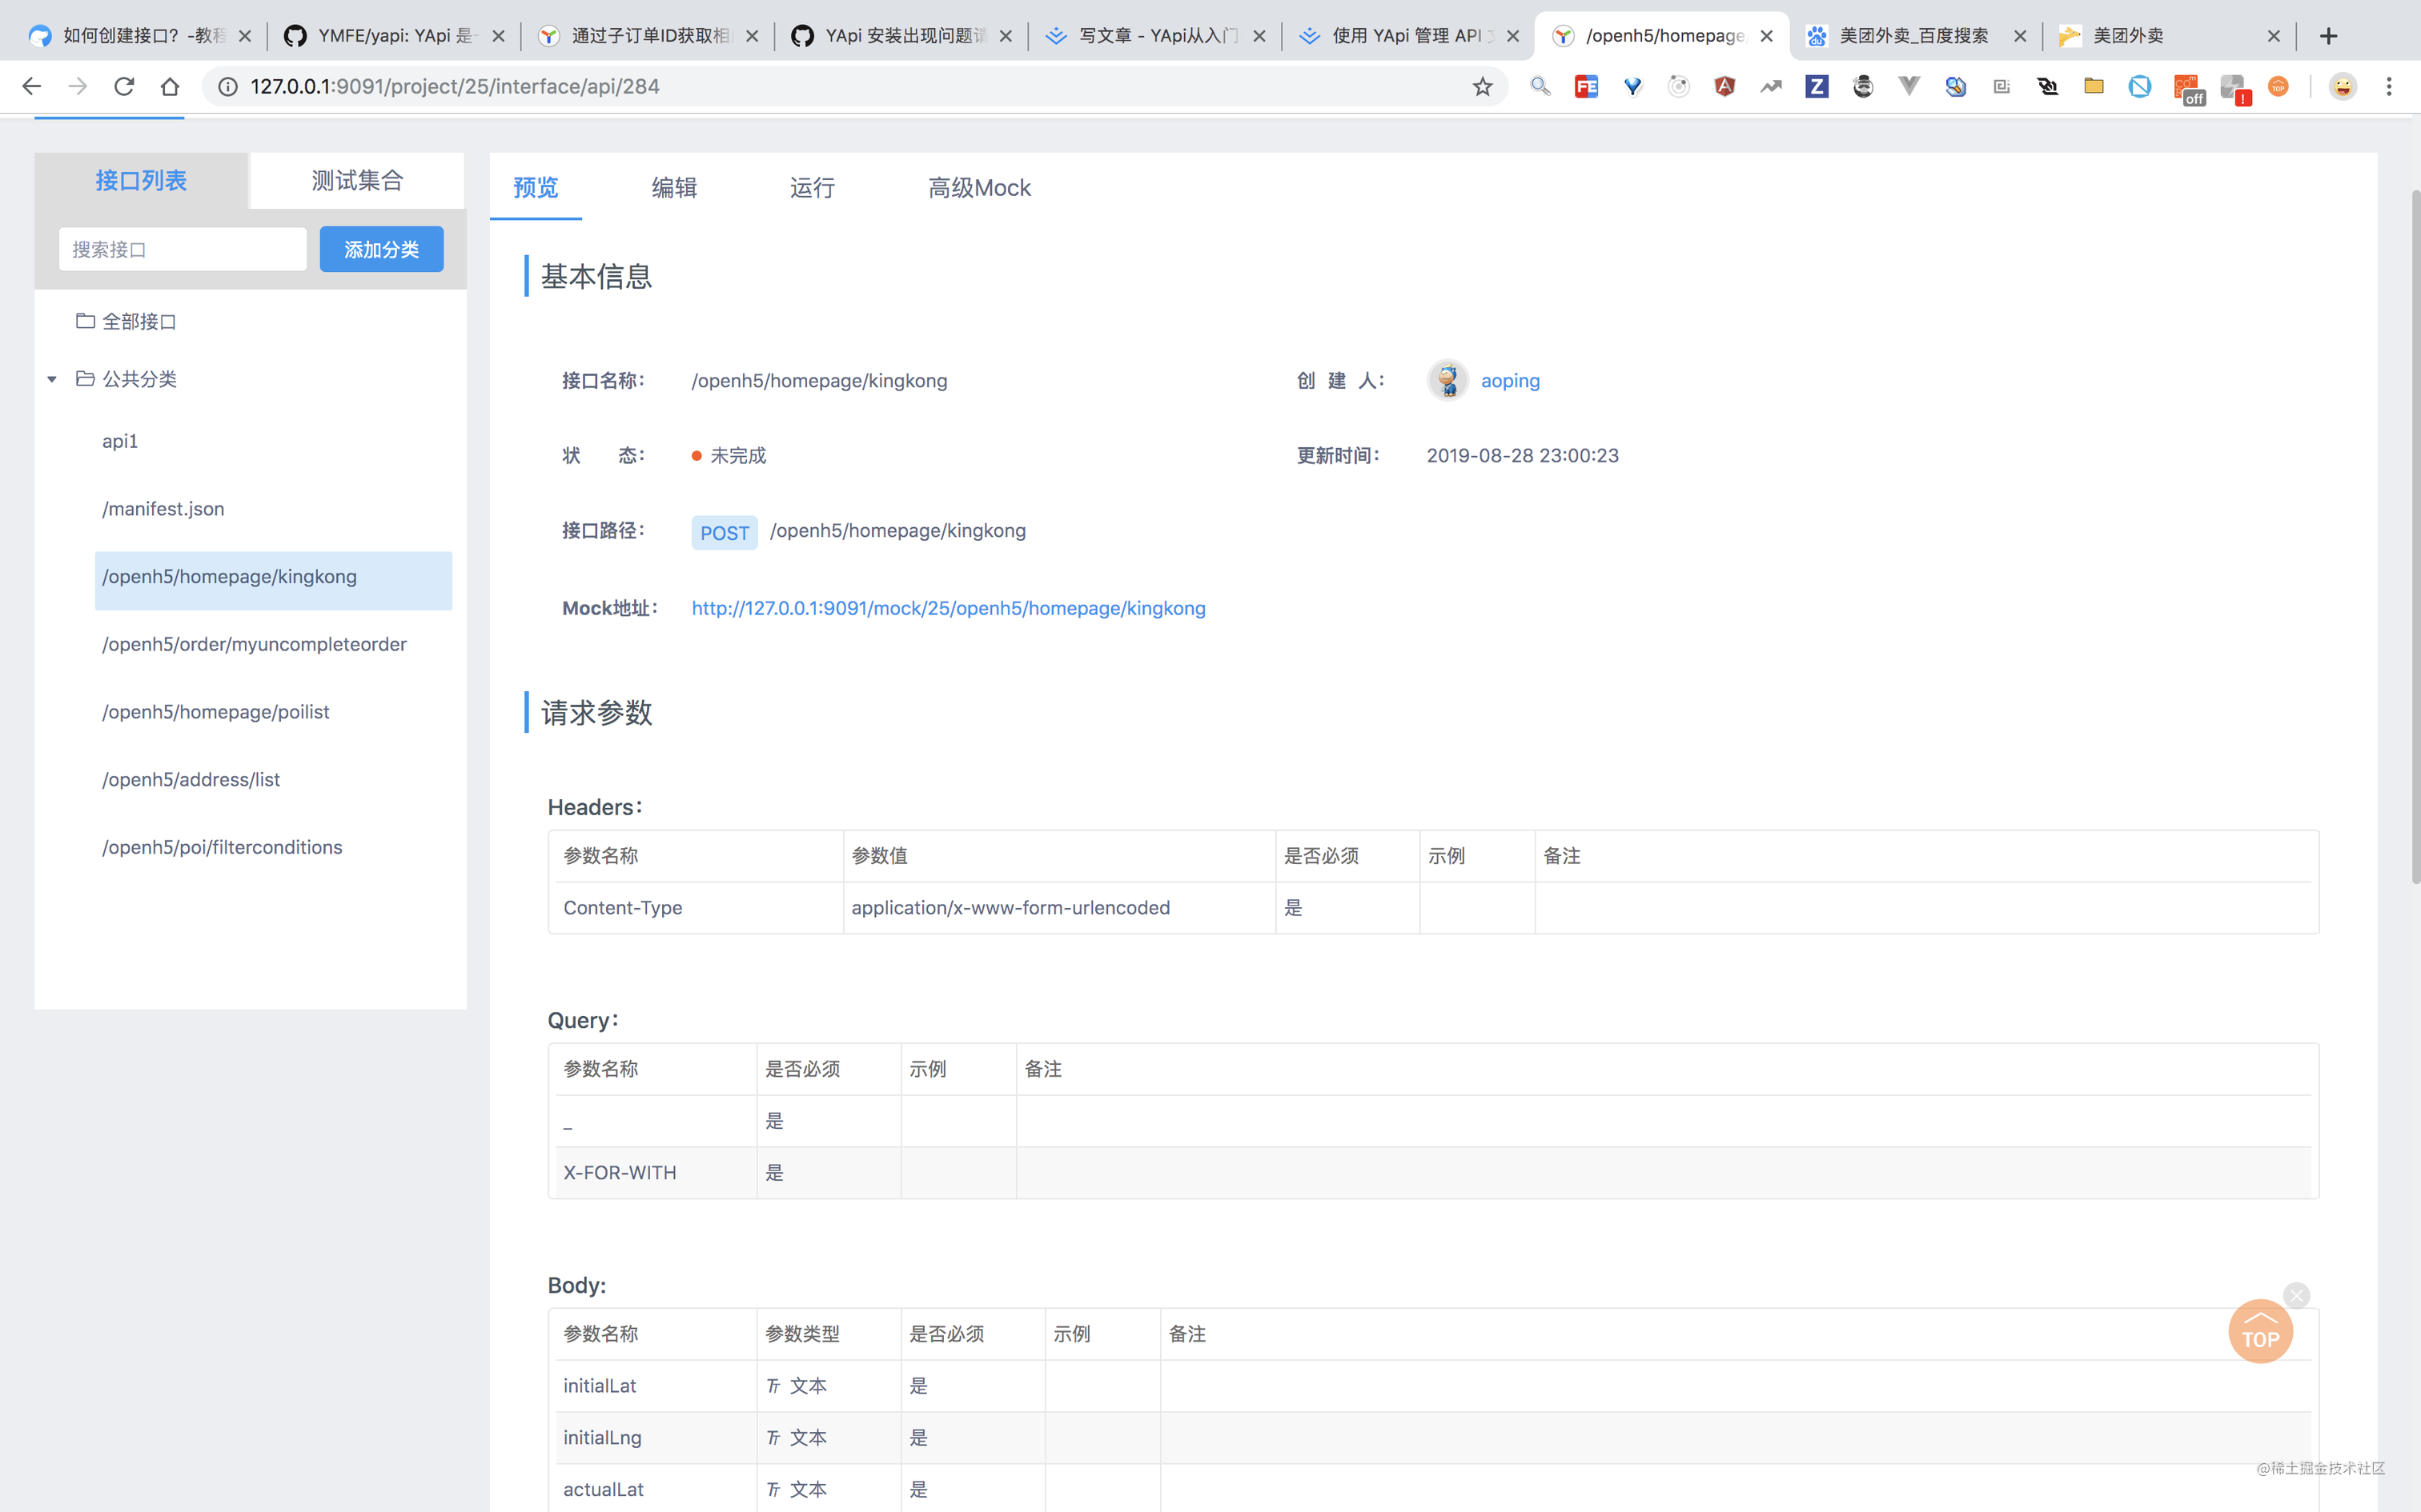Reload the page with the refresh icon

pos(124,86)
